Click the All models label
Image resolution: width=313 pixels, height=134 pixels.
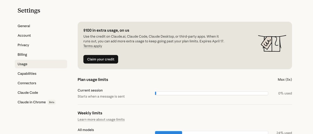[x=86, y=130]
